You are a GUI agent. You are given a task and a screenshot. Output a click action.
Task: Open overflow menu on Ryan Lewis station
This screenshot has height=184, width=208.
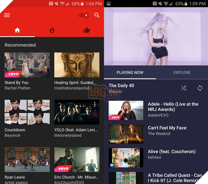(45, 152)
